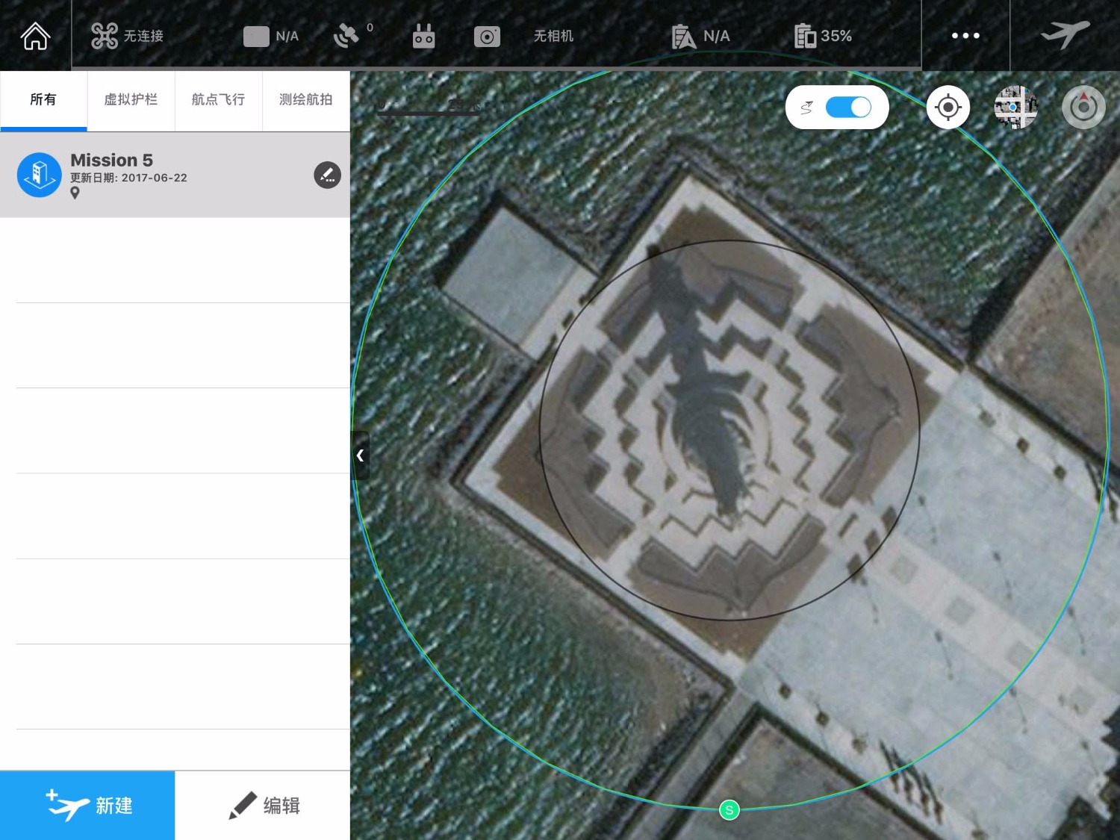Select the green S start point marker
Screen dimensions: 1120x840
point(729,810)
